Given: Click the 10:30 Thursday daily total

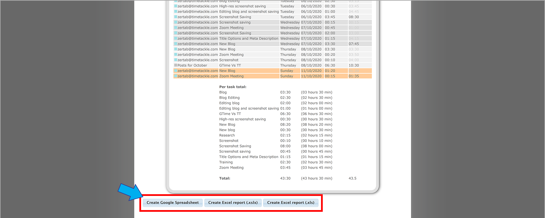Looking at the screenshot, I should 354,65.
